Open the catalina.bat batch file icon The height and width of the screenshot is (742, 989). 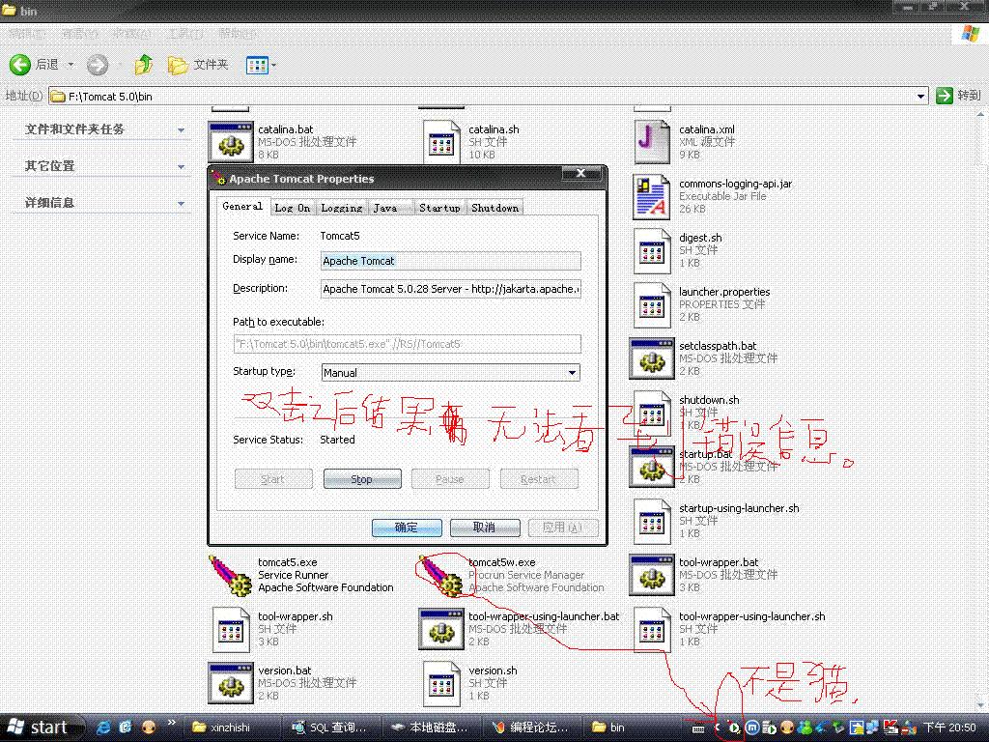click(x=230, y=141)
